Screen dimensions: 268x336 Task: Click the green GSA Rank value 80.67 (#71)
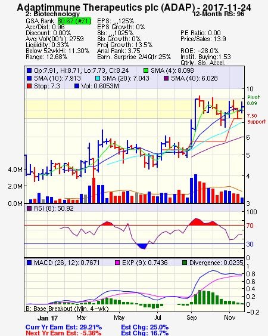[74, 21]
